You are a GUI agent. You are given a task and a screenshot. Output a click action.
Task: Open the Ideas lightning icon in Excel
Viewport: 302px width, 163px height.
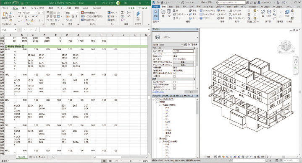138,14
